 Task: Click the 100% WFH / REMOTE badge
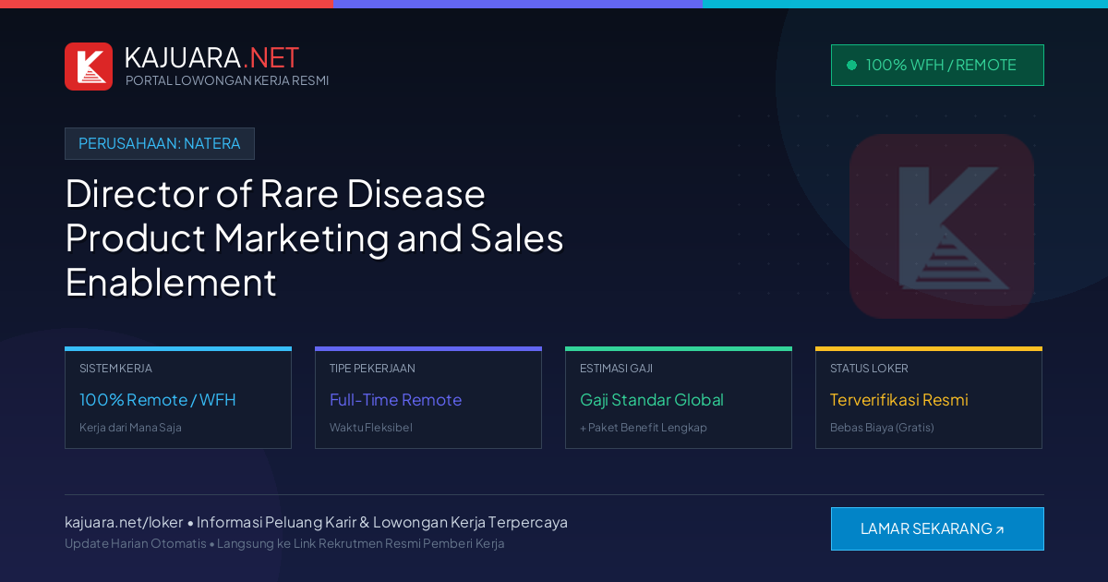click(x=937, y=65)
